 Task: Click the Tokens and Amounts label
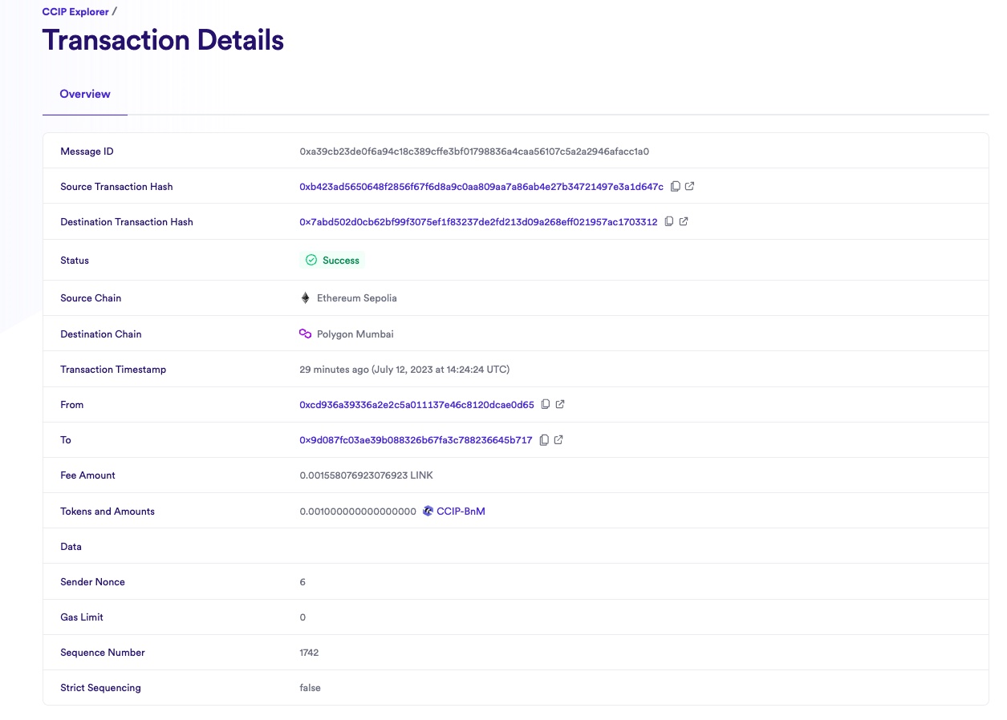click(108, 512)
